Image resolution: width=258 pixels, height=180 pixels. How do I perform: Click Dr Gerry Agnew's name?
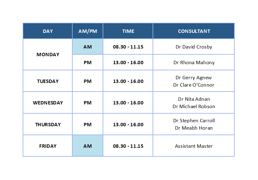(194, 78)
